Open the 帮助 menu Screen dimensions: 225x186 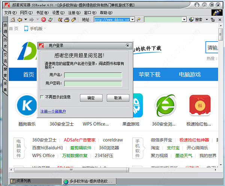[106, 13]
